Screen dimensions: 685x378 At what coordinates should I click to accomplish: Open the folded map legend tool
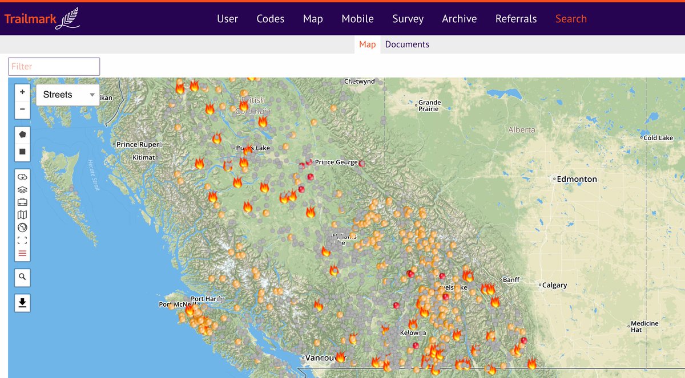tap(22, 214)
